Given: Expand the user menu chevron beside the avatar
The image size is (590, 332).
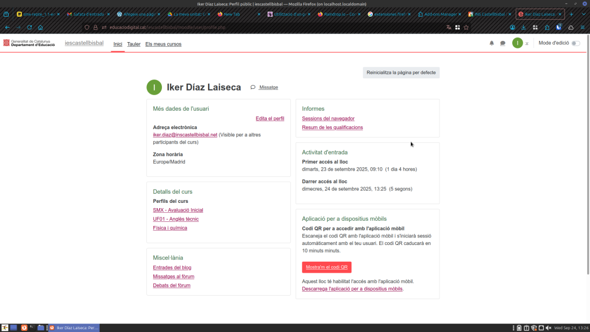Looking at the screenshot, I should [x=527, y=44].
